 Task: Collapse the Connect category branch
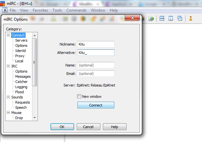click(8, 35)
